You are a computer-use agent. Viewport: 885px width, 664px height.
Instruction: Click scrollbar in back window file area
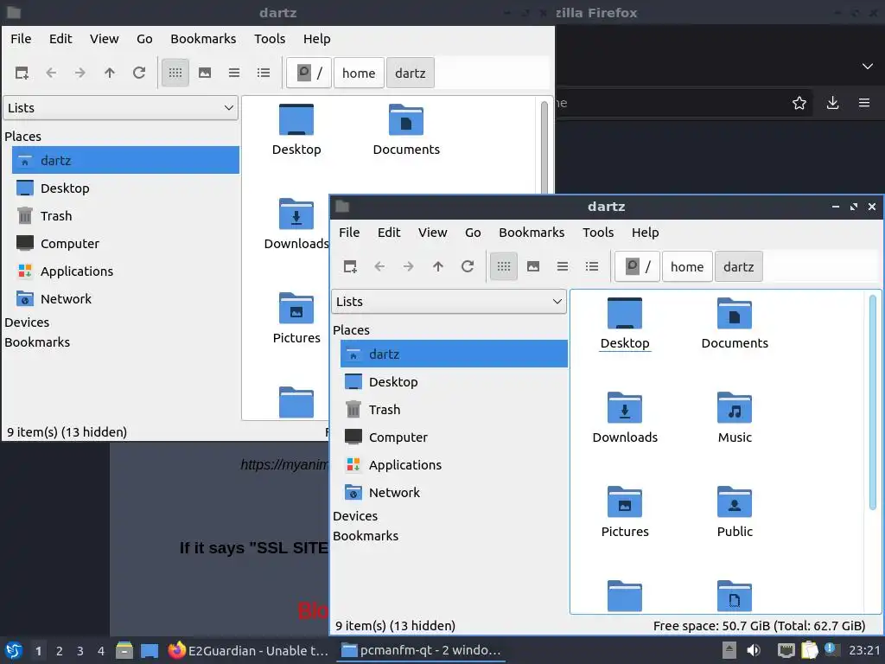(544, 147)
